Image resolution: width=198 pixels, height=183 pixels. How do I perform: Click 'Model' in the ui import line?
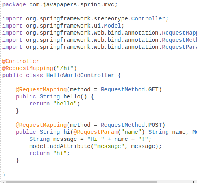point(113,26)
